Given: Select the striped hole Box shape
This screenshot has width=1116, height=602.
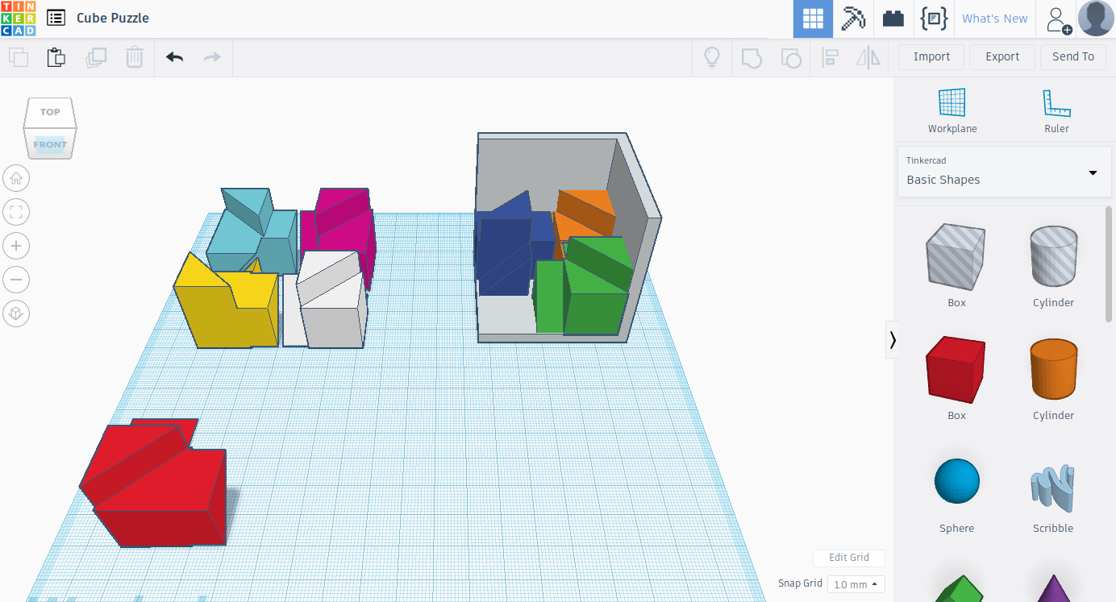Looking at the screenshot, I should pos(956,256).
